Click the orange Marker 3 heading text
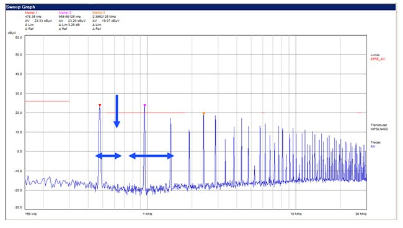The height and width of the screenshot is (228, 403). click(99, 12)
